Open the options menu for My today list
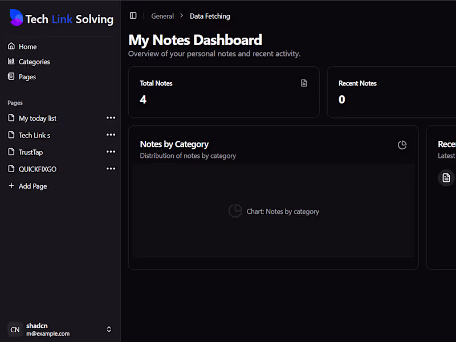 point(111,118)
